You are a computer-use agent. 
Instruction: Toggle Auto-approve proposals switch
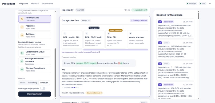pos(43,88)
